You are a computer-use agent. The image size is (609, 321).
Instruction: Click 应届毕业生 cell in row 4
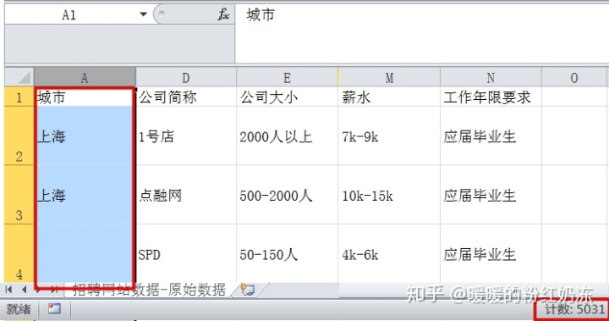491,253
